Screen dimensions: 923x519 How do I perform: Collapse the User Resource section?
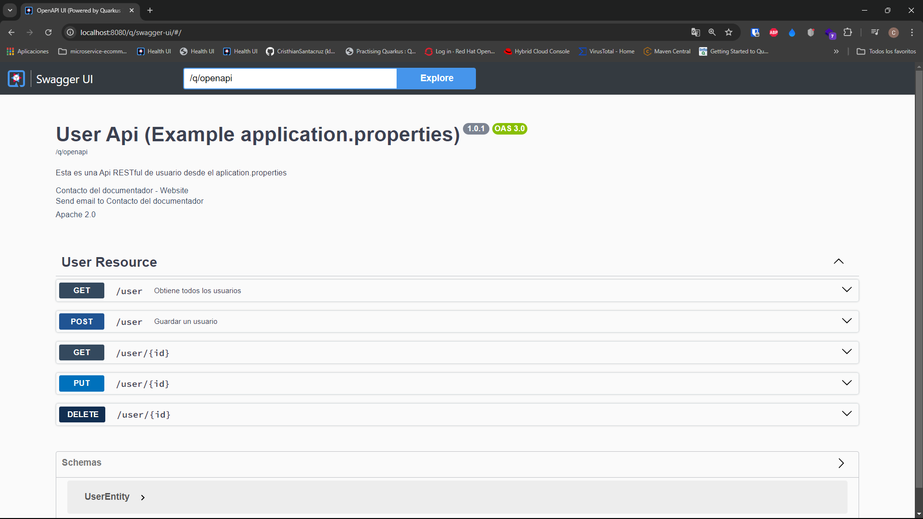[x=838, y=261]
